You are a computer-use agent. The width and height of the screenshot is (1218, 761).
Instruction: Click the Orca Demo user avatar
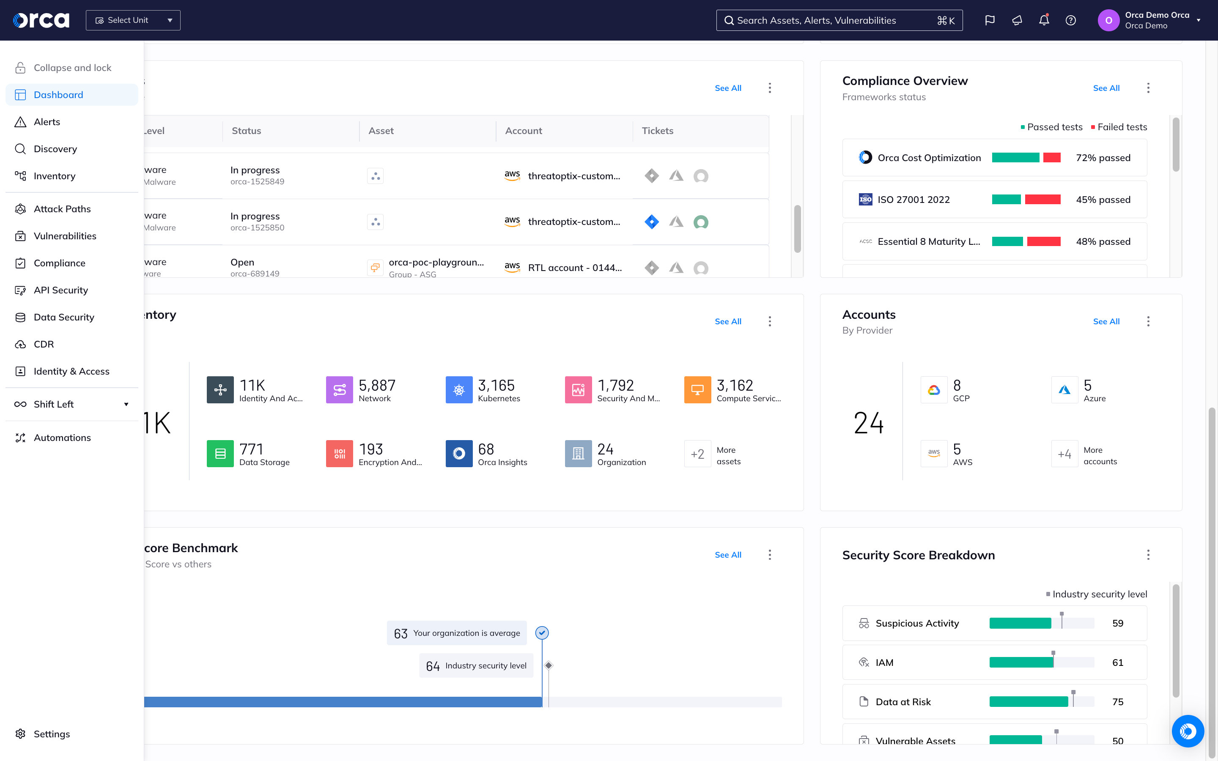tap(1108, 20)
